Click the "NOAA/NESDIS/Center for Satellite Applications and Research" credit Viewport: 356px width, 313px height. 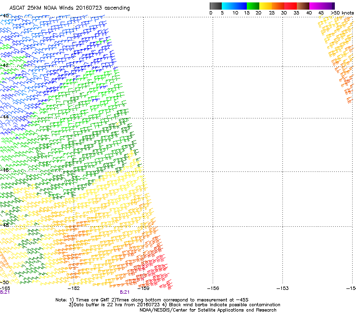[x=208, y=310]
